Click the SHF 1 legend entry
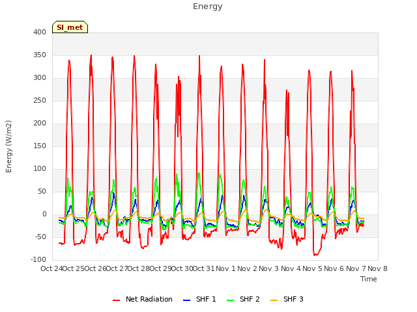This screenshot has height=312, width=417. click(x=199, y=299)
